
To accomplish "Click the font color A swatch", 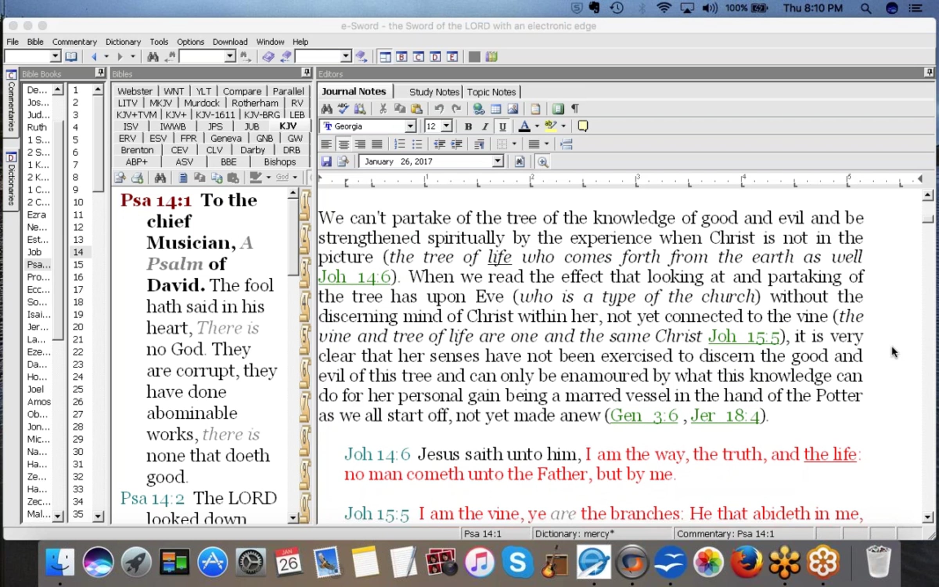I will (x=524, y=126).
